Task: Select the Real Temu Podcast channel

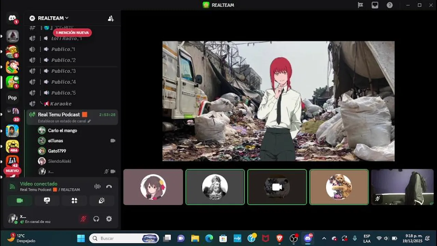Action: pos(72,117)
